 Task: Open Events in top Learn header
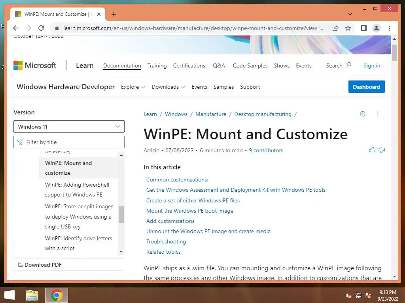304,66
